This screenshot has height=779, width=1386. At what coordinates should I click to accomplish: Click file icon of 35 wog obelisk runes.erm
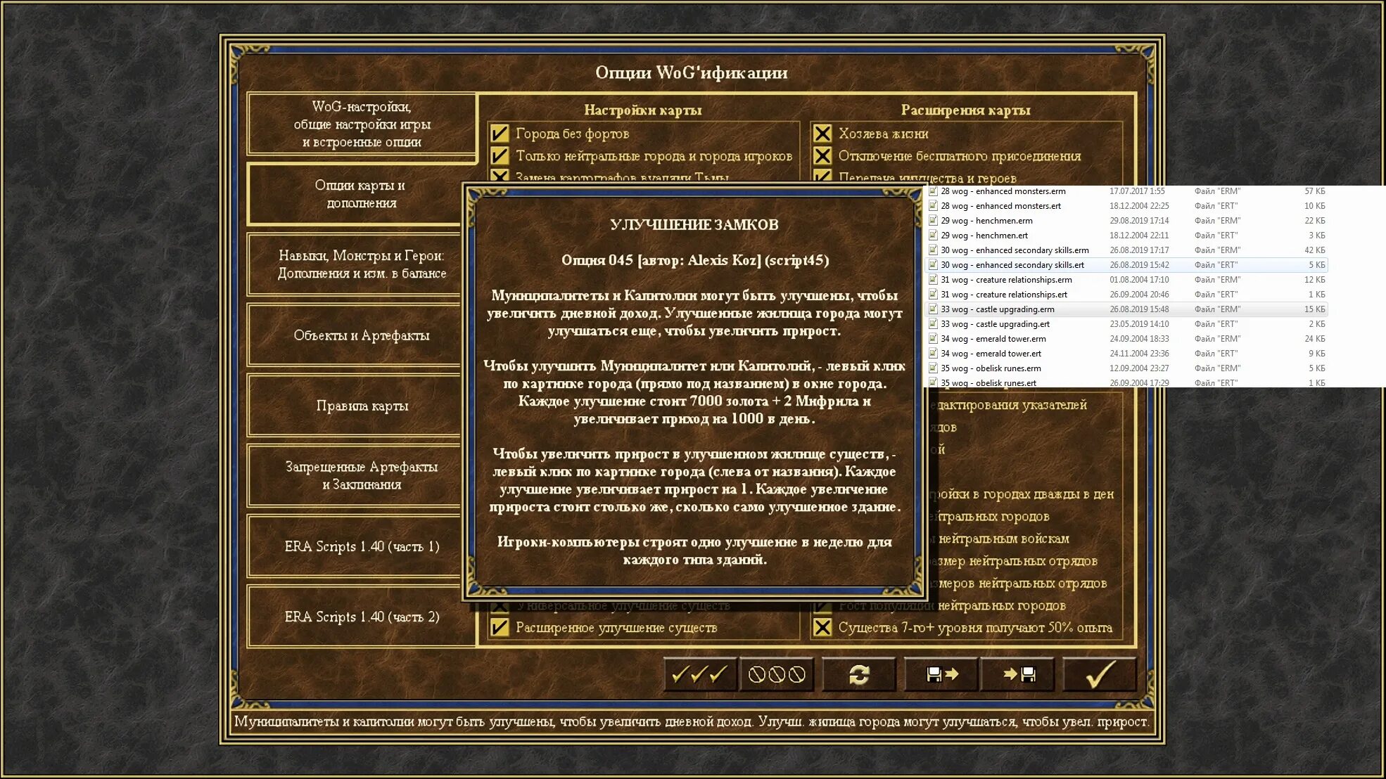pos(933,368)
